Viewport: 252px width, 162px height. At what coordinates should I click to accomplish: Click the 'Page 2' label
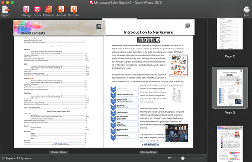tap(230, 56)
